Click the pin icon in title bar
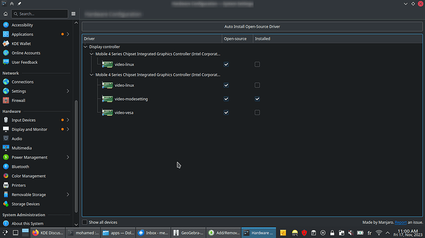 19,4
